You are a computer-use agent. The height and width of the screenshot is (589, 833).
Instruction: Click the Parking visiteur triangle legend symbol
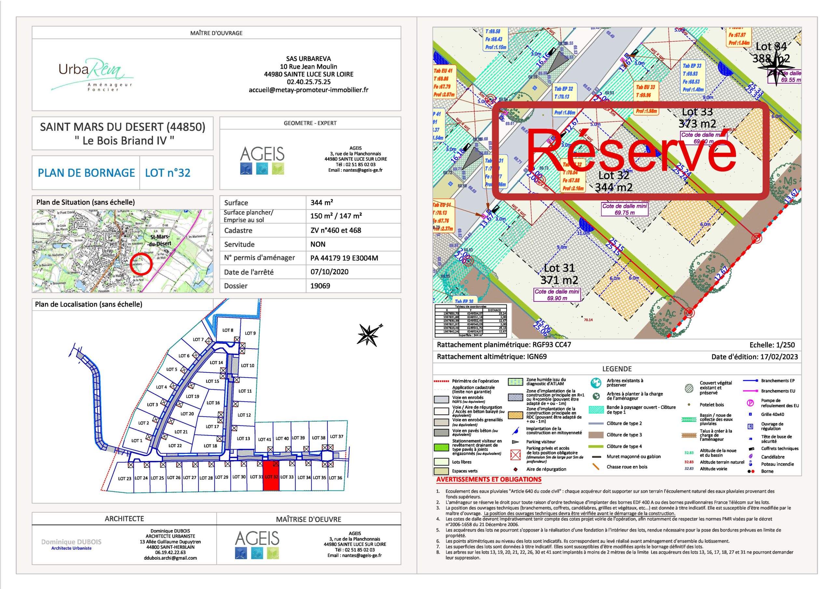(x=515, y=442)
